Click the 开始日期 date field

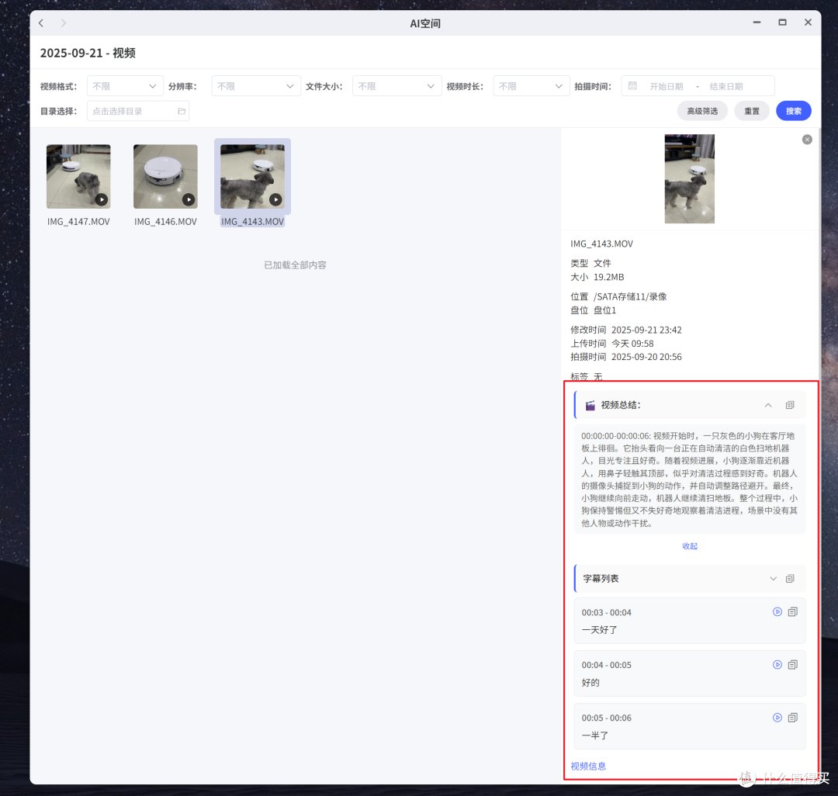click(x=667, y=87)
